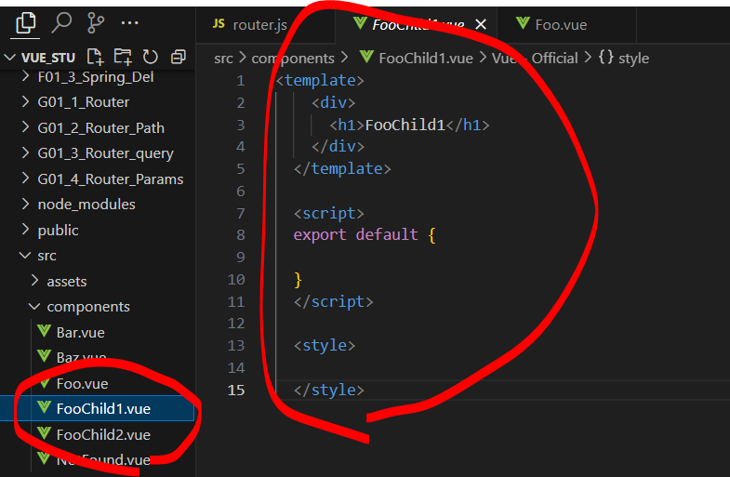730x477 pixels.
Task: Click the opening <script> tag
Action: [328, 213]
